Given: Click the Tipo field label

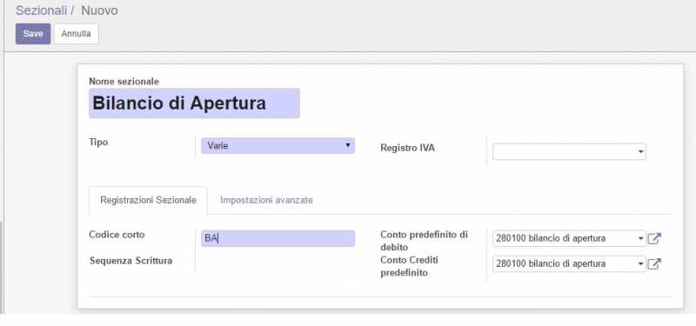Looking at the screenshot, I should tap(98, 143).
